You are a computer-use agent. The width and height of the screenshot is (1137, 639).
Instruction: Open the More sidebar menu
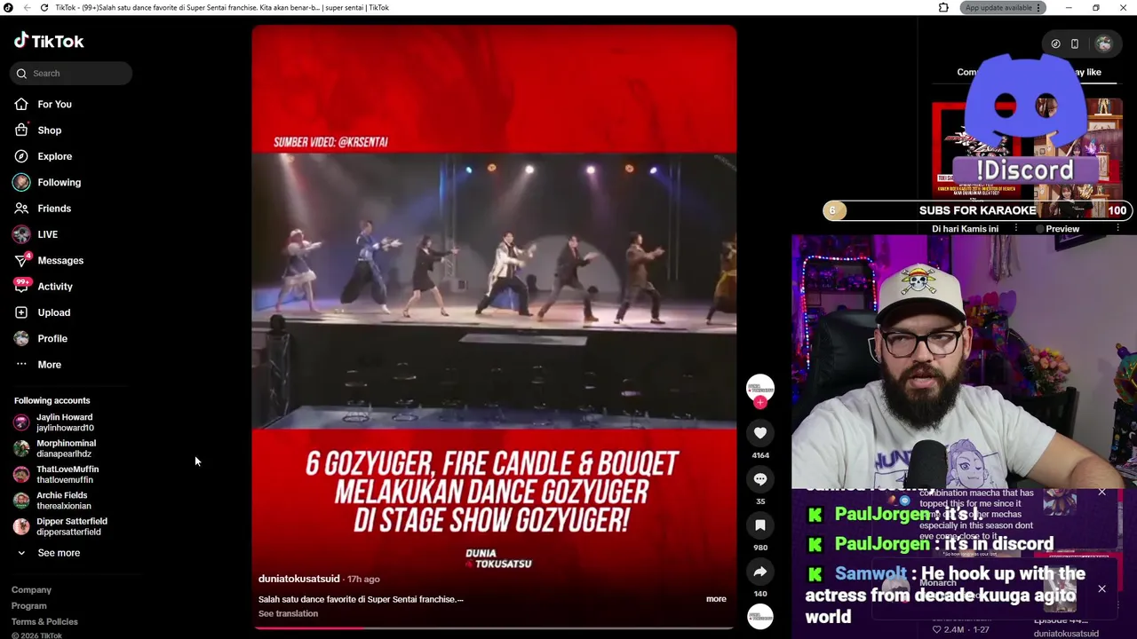tap(49, 365)
